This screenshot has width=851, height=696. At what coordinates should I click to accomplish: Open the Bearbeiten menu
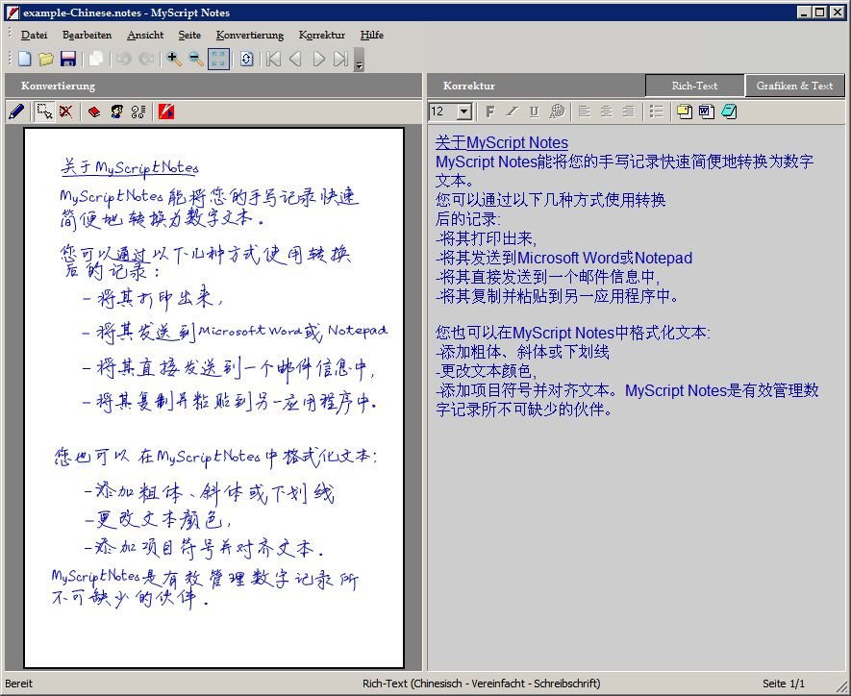tap(87, 35)
